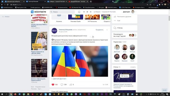
Task: Open Дмитрий's header avatar
Action: [133, 12]
